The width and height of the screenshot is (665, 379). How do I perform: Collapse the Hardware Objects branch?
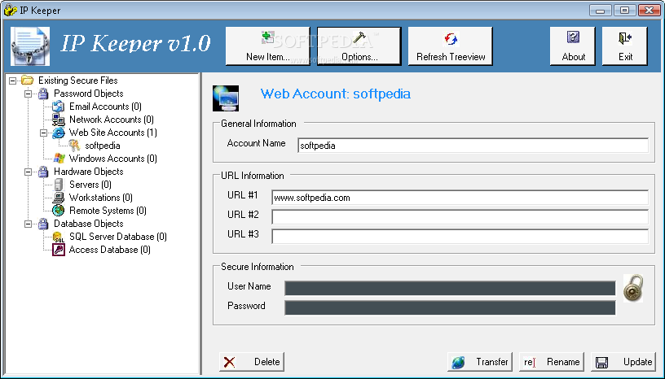(28, 172)
